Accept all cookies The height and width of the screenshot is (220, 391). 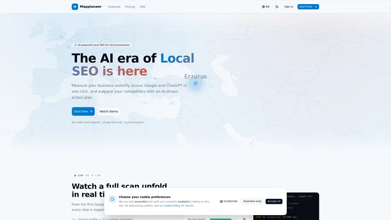(274, 201)
